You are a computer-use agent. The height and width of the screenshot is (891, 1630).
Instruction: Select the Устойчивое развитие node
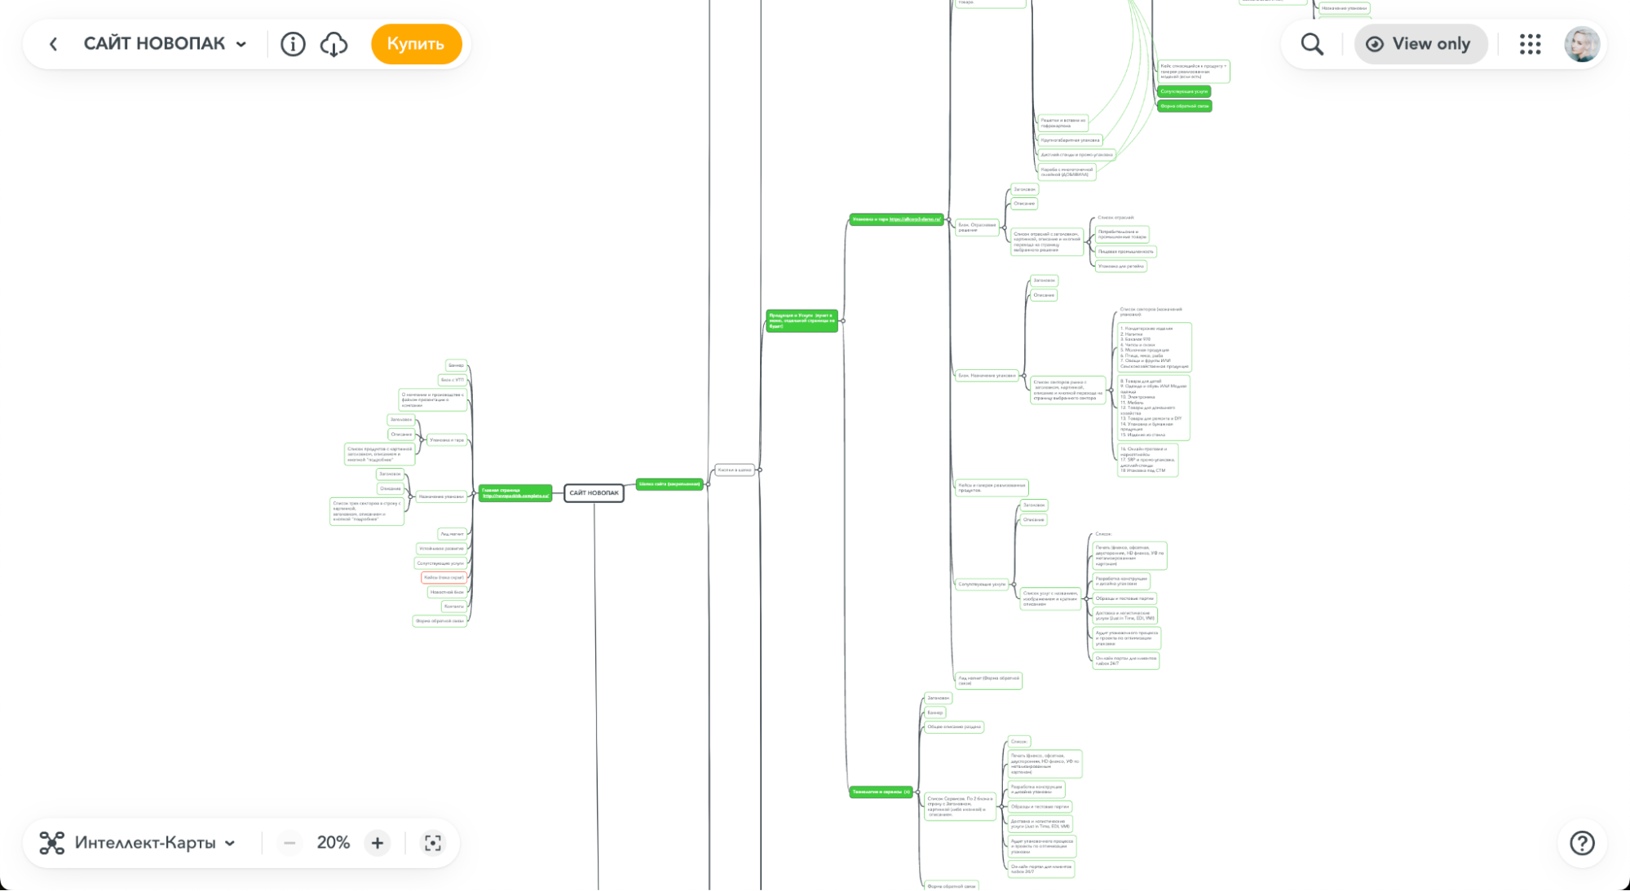pyautogui.click(x=441, y=549)
